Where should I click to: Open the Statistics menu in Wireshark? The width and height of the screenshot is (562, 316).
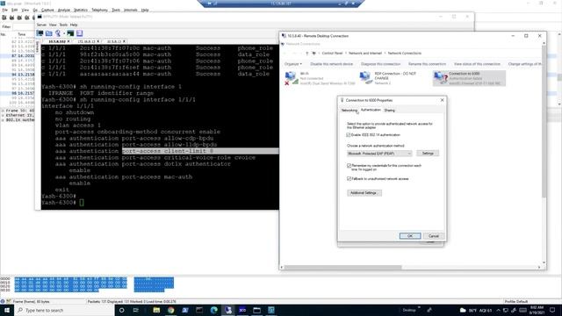81,10
